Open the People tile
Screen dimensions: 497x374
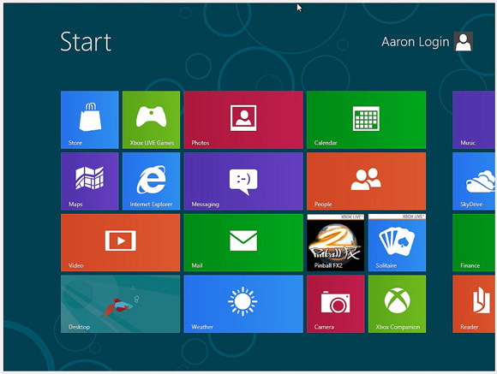(367, 181)
